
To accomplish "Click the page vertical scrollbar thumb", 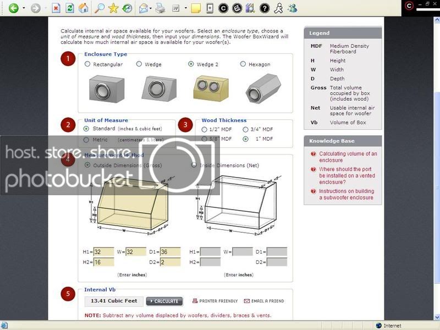I will point(437,186).
